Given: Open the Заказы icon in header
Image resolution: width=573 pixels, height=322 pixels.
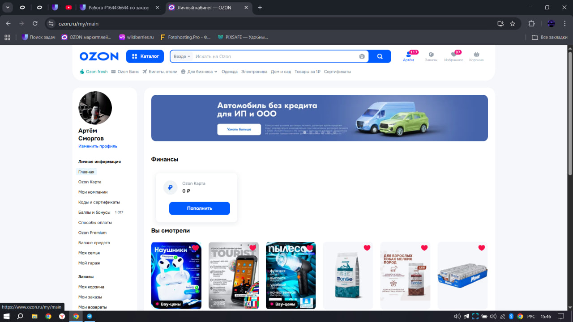Looking at the screenshot, I should pos(431,56).
